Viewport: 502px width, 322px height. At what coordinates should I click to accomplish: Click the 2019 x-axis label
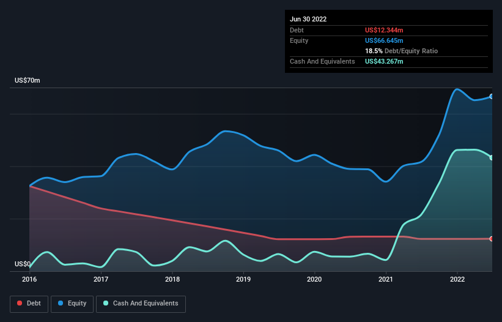[243, 279]
